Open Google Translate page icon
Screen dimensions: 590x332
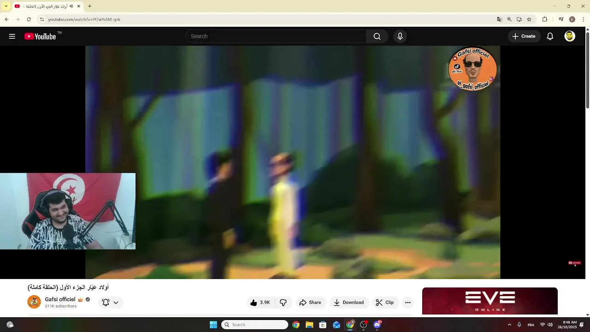click(499, 19)
